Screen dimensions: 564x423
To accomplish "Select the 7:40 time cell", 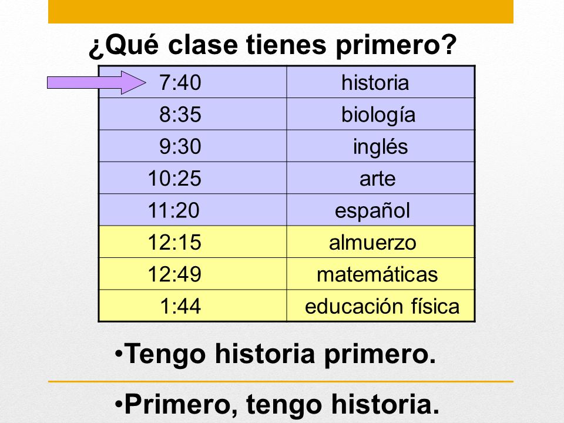I will [193, 82].
